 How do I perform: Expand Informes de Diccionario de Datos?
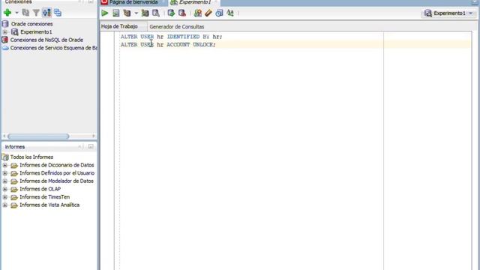pos(5,165)
